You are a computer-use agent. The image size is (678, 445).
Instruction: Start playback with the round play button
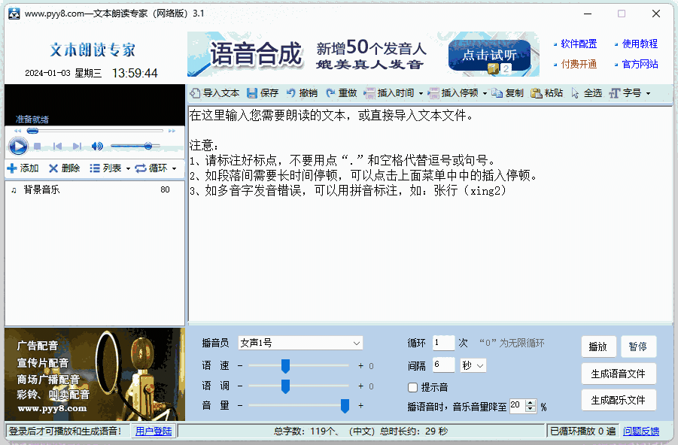[18, 146]
